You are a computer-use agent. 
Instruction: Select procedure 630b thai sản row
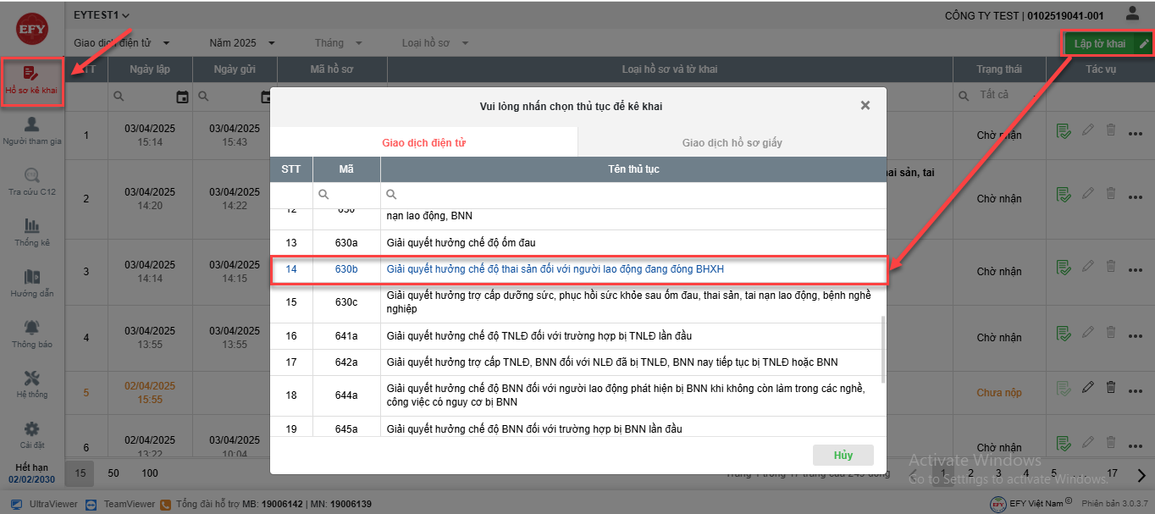click(x=555, y=269)
